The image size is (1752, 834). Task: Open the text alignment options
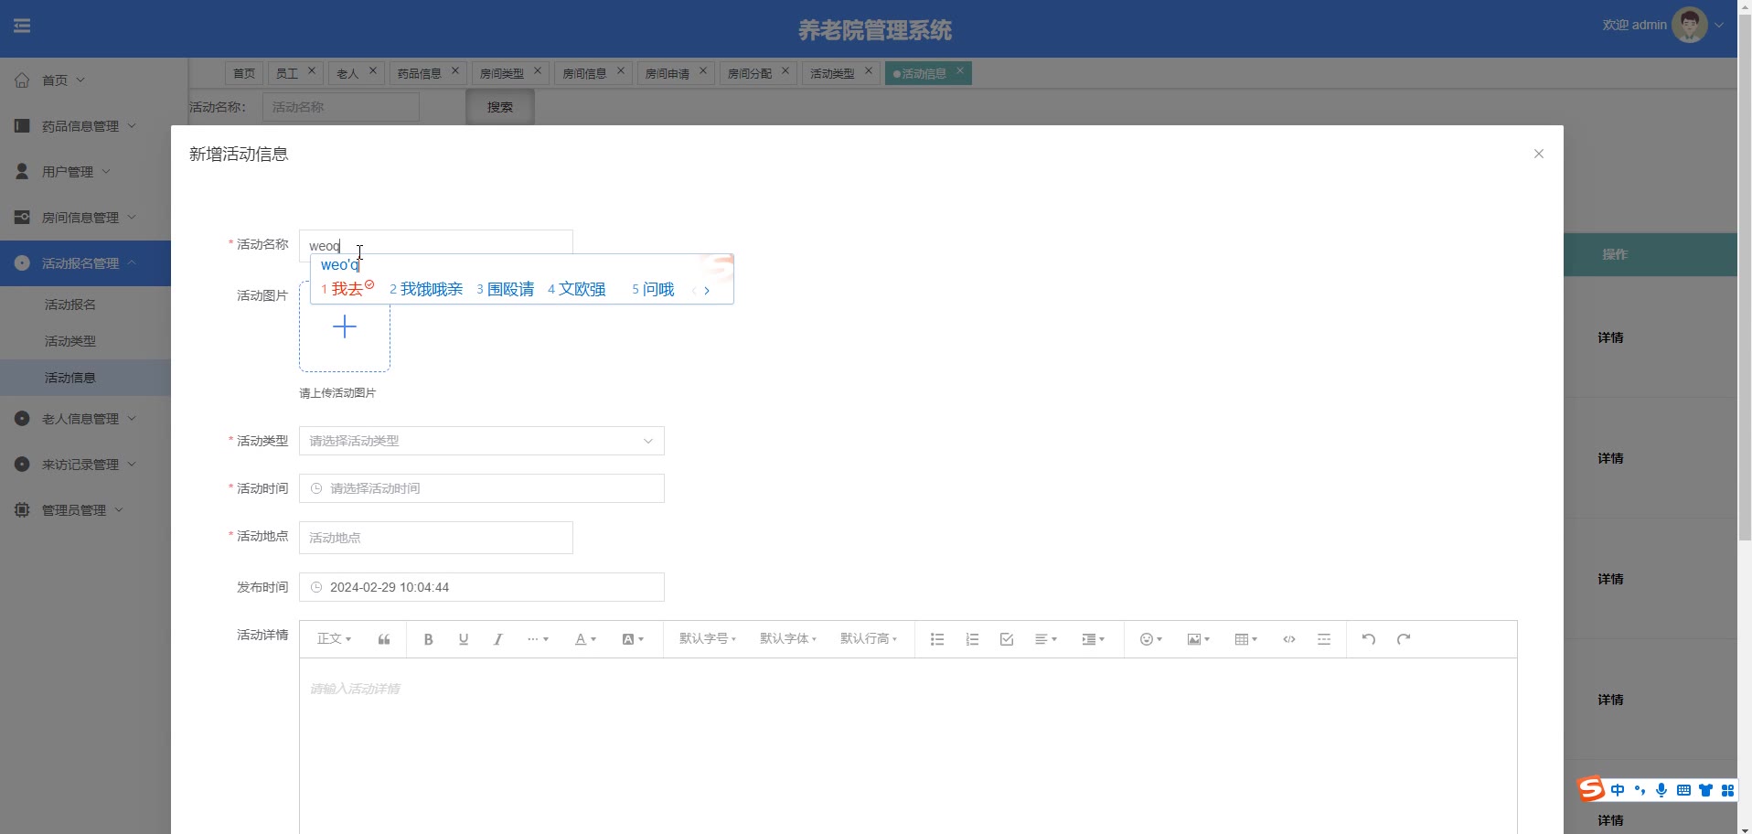pos(1046,639)
